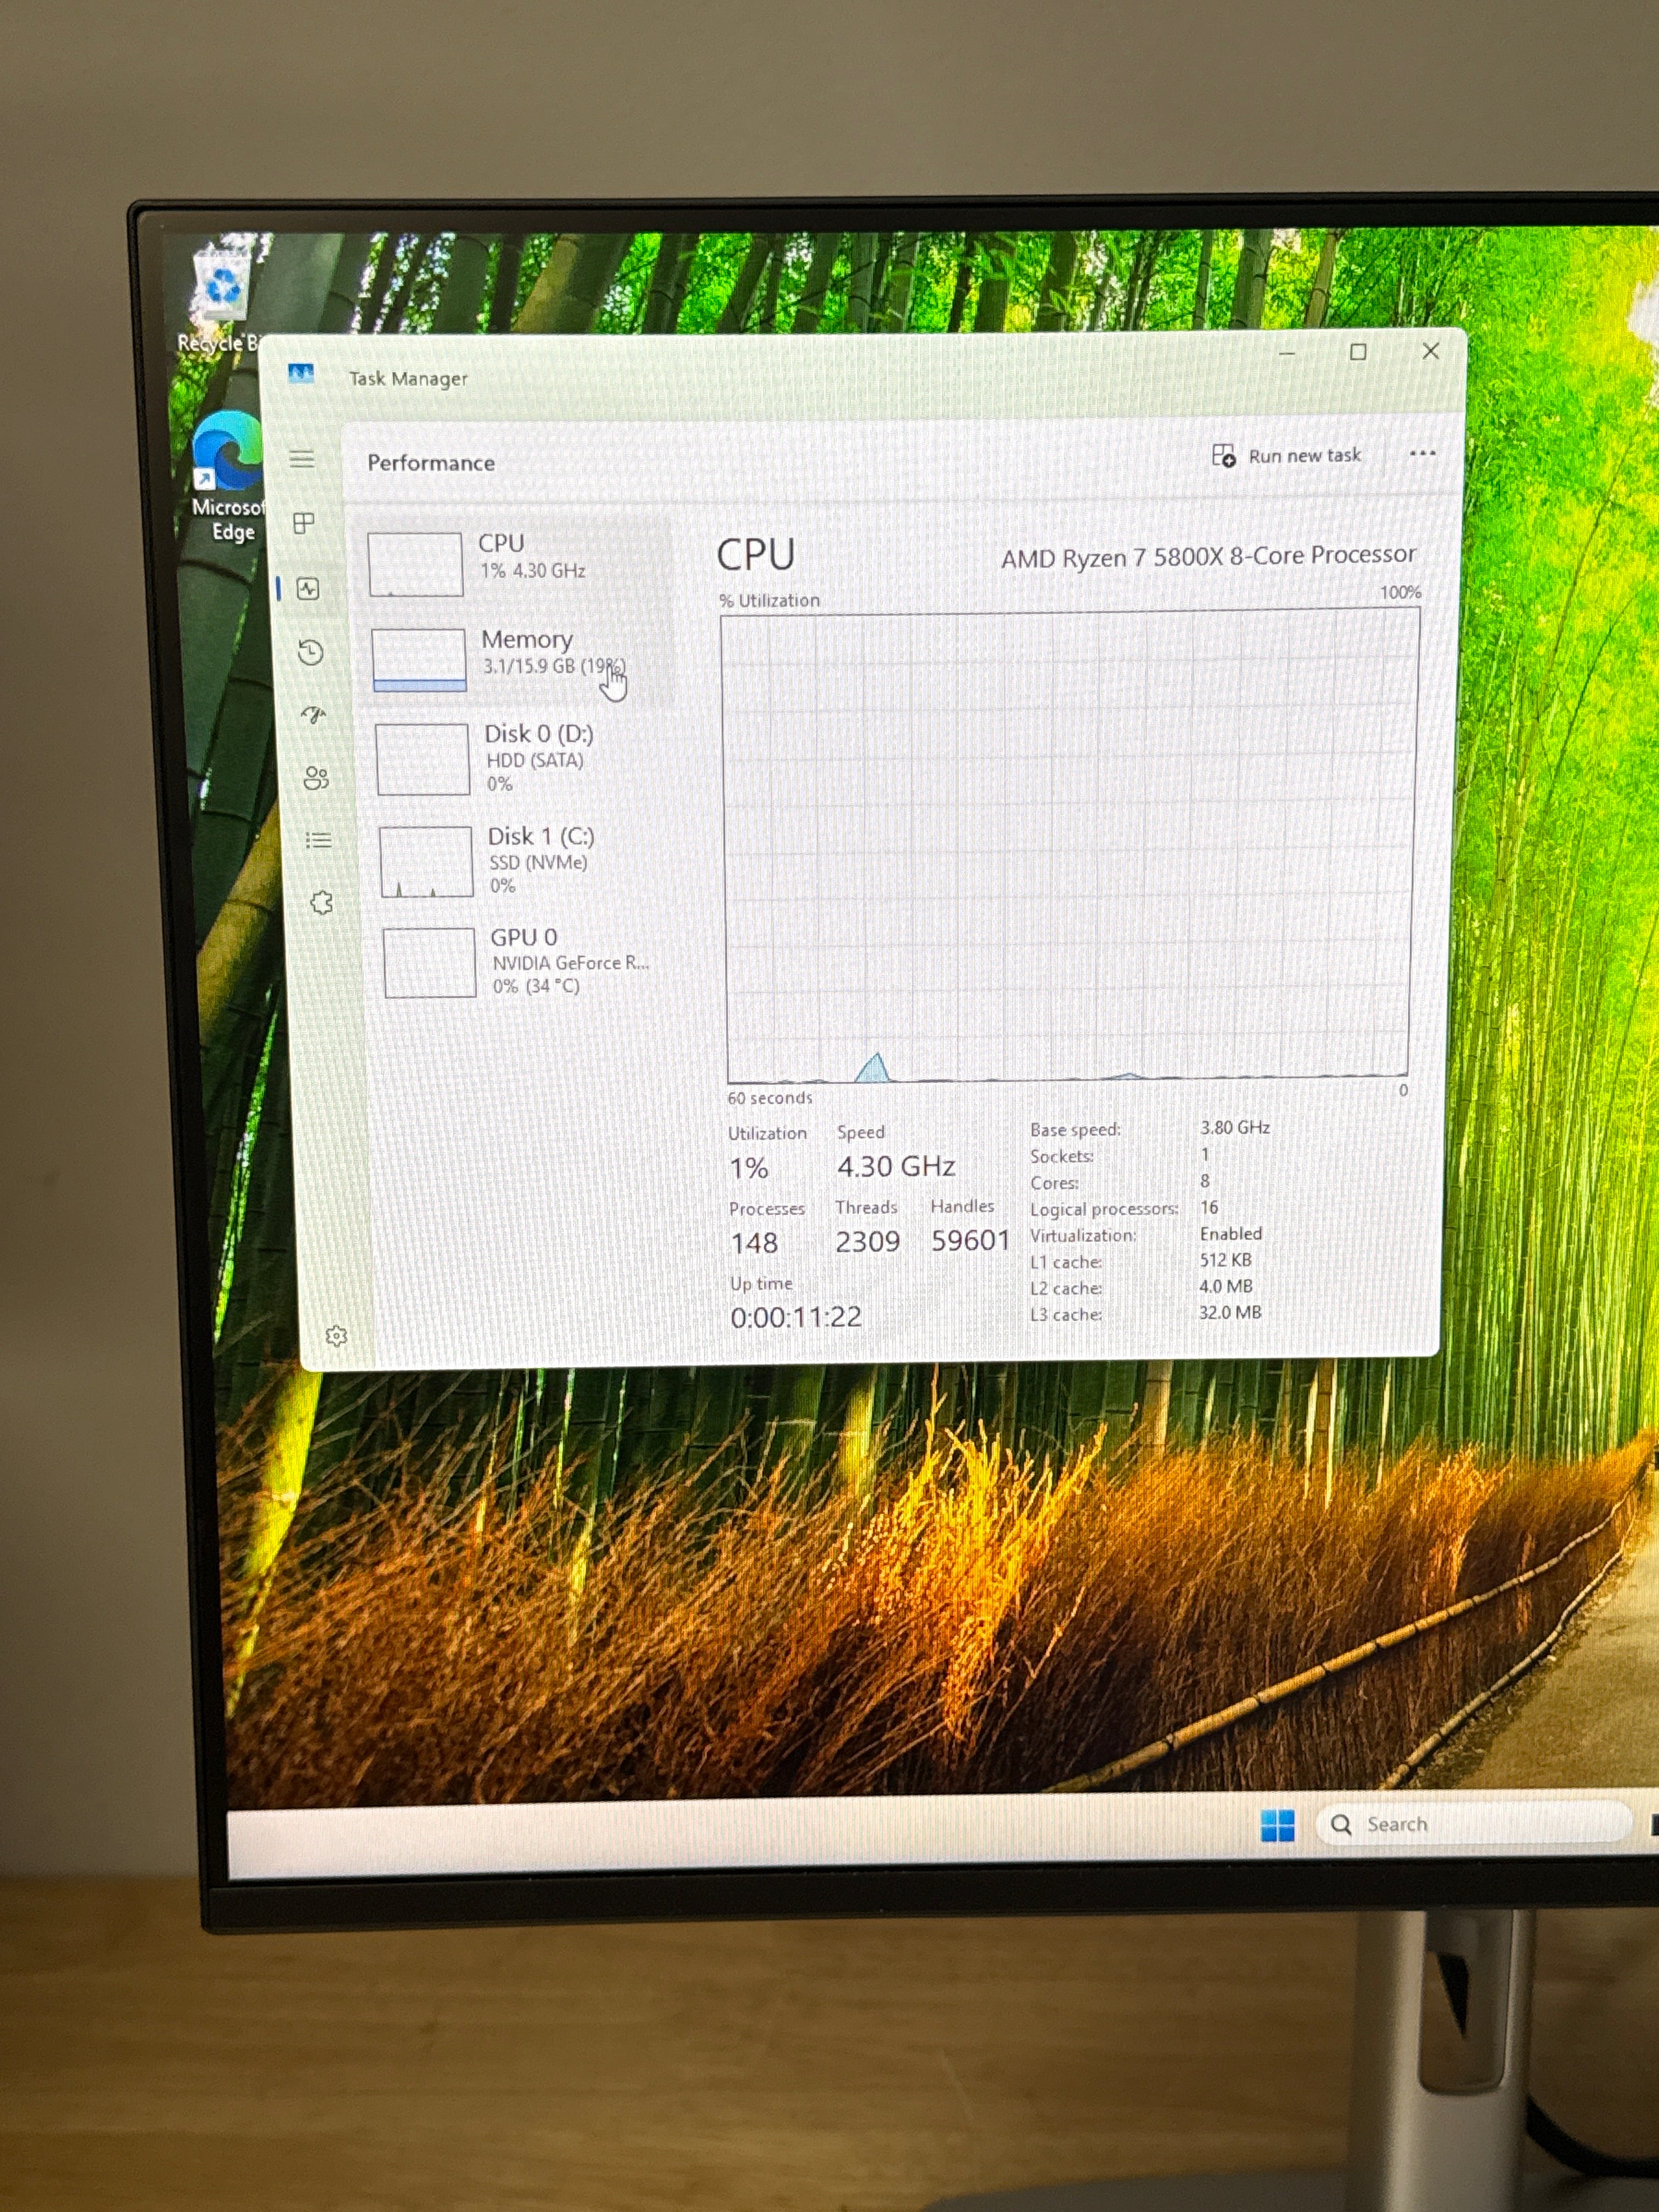
Task: Open the Windows Start menu
Action: 1277,1825
